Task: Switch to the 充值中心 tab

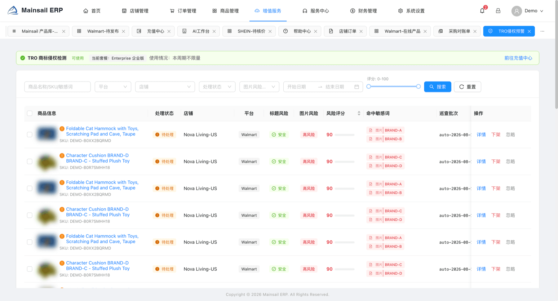Action: tap(153, 31)
